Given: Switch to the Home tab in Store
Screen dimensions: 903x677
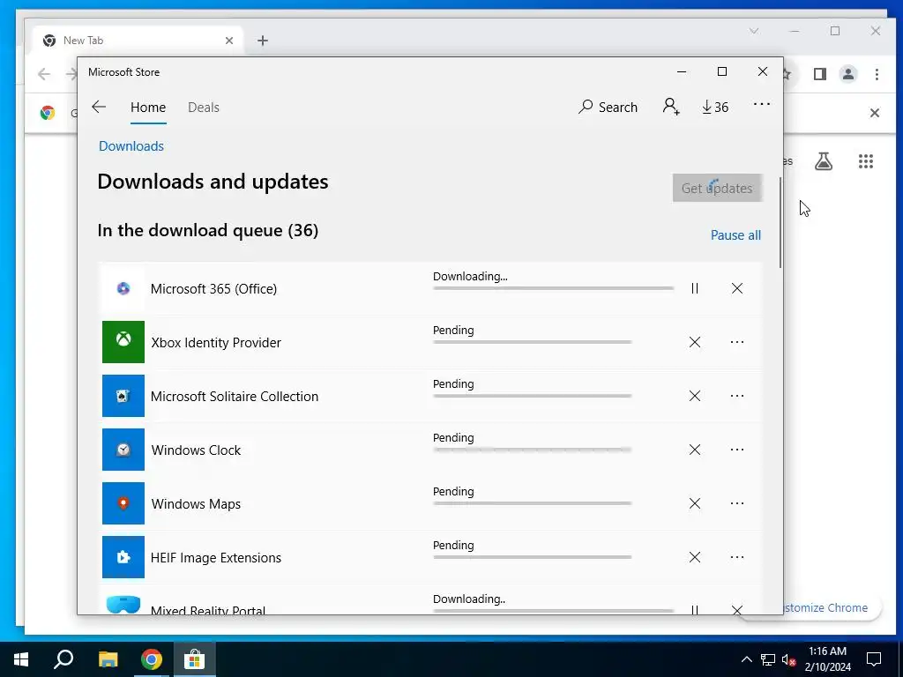Looking at the screenshot, I should [148, 108].
